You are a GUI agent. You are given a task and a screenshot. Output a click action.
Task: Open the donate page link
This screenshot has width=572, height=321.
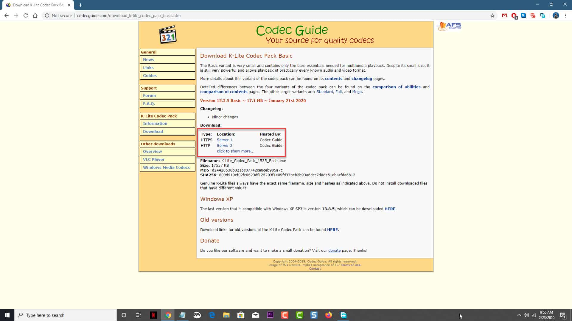(x=334, y=250)
